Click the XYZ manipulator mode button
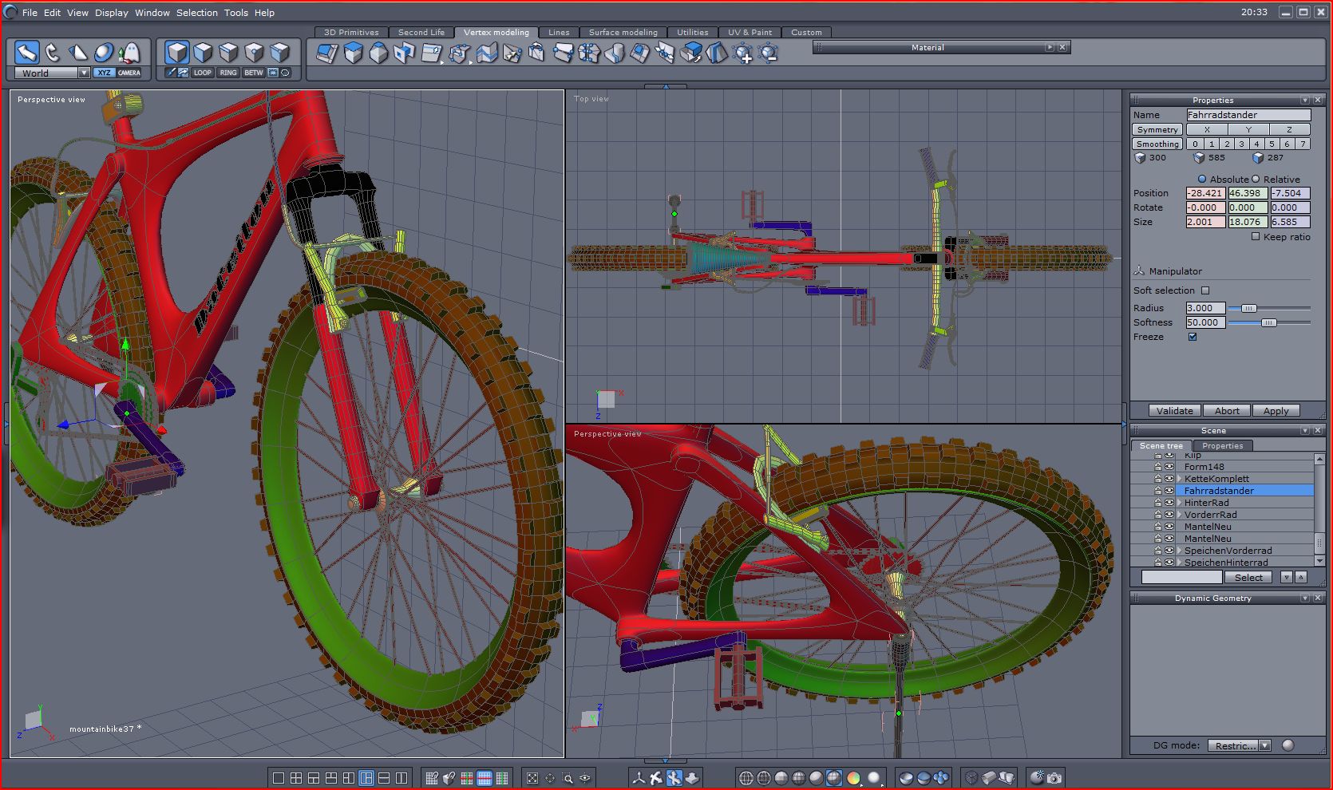Screen dimensions: 1333x790 click(104, 73)
